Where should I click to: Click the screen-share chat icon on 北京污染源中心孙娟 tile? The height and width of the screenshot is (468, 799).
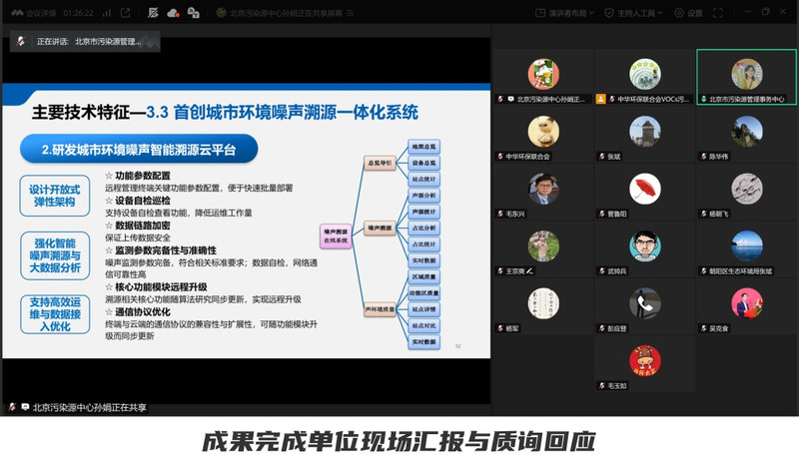[510, 99]
